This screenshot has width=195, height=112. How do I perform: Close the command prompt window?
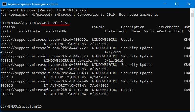pos(189,4)
